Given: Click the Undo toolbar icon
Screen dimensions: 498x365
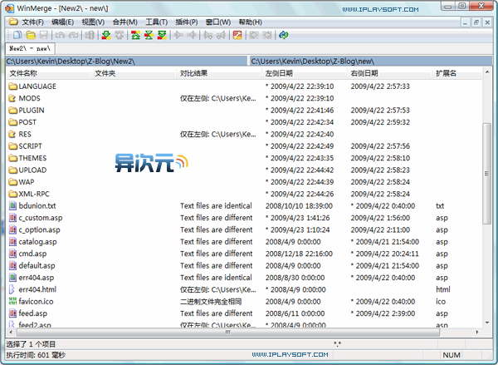Looking at the screenshot, I should click(x=60, y=35).
